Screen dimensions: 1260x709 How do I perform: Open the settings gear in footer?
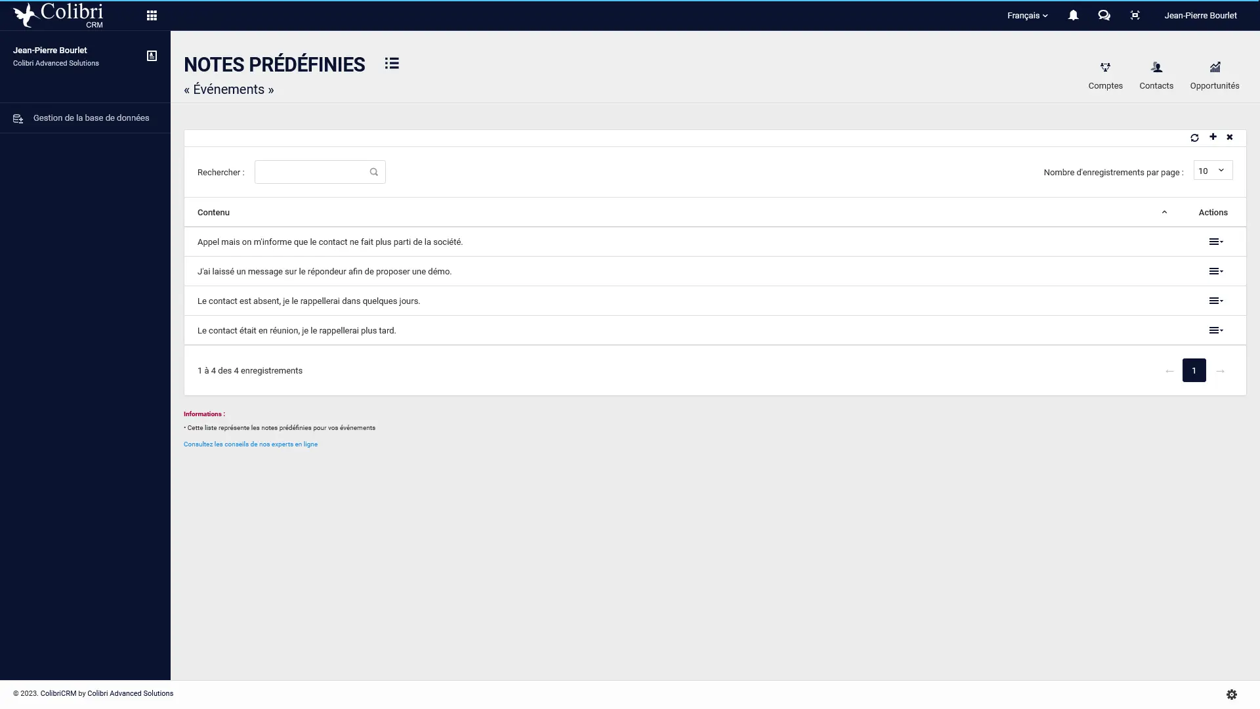tap(1232, 695)
